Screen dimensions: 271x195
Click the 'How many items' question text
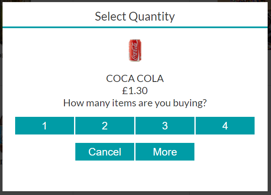point(135,103)
